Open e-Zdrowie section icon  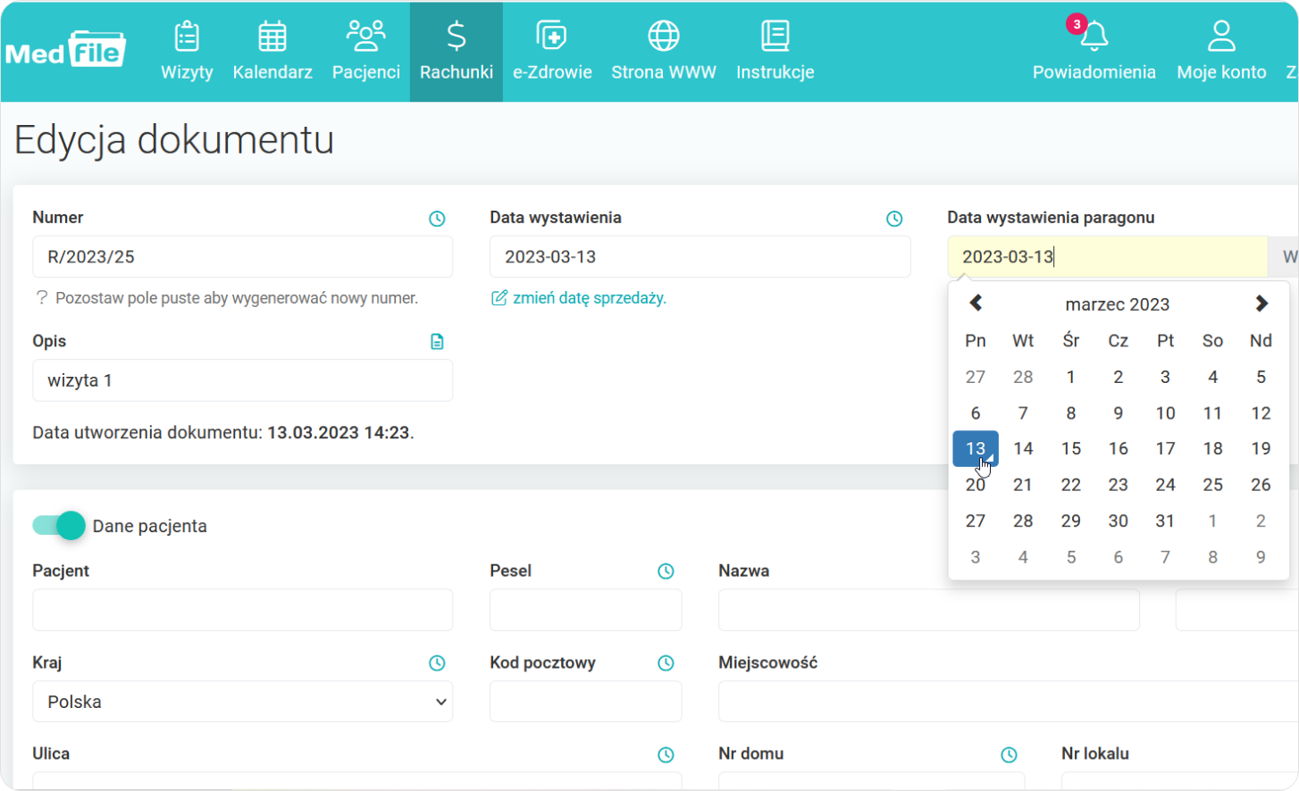[x=552, y=37]
